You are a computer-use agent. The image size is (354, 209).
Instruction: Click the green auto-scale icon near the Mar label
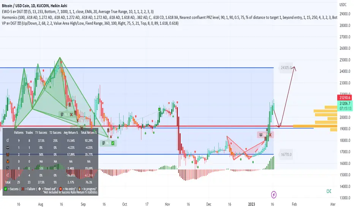pos(329,191)
